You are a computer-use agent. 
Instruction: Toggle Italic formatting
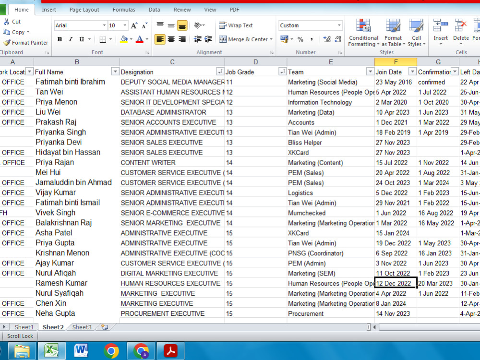tap(71, 39)
